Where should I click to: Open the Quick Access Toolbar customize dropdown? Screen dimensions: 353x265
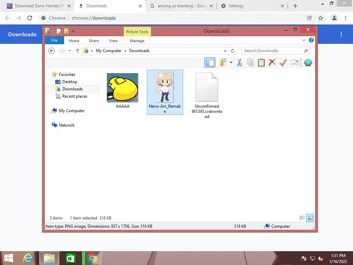[73, 31]
